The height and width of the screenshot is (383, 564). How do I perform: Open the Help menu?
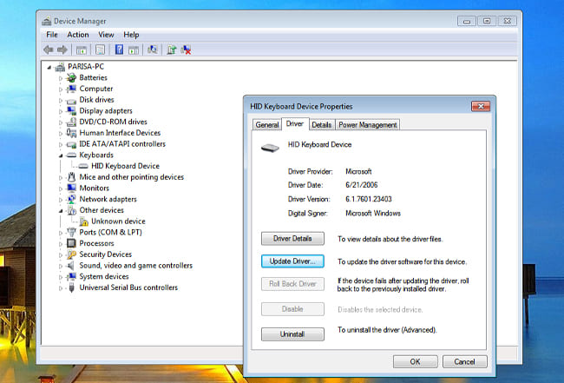coord(131,35)
